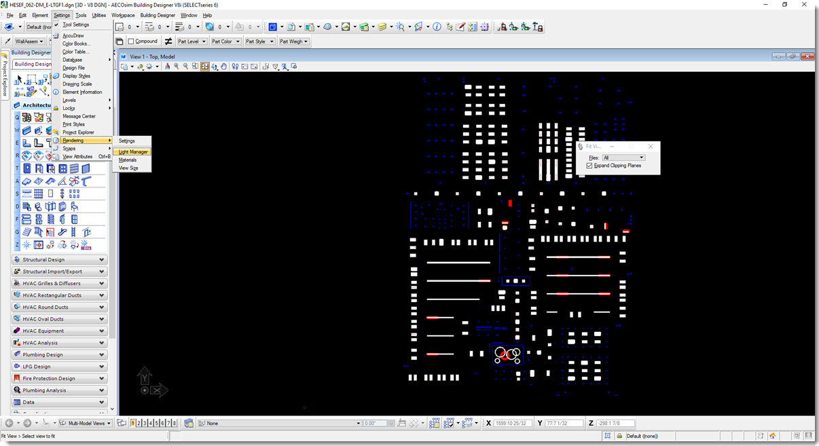The image size is (819, 446).
Task: Click the Pan View hand icon
Action: tap(223, 67)
